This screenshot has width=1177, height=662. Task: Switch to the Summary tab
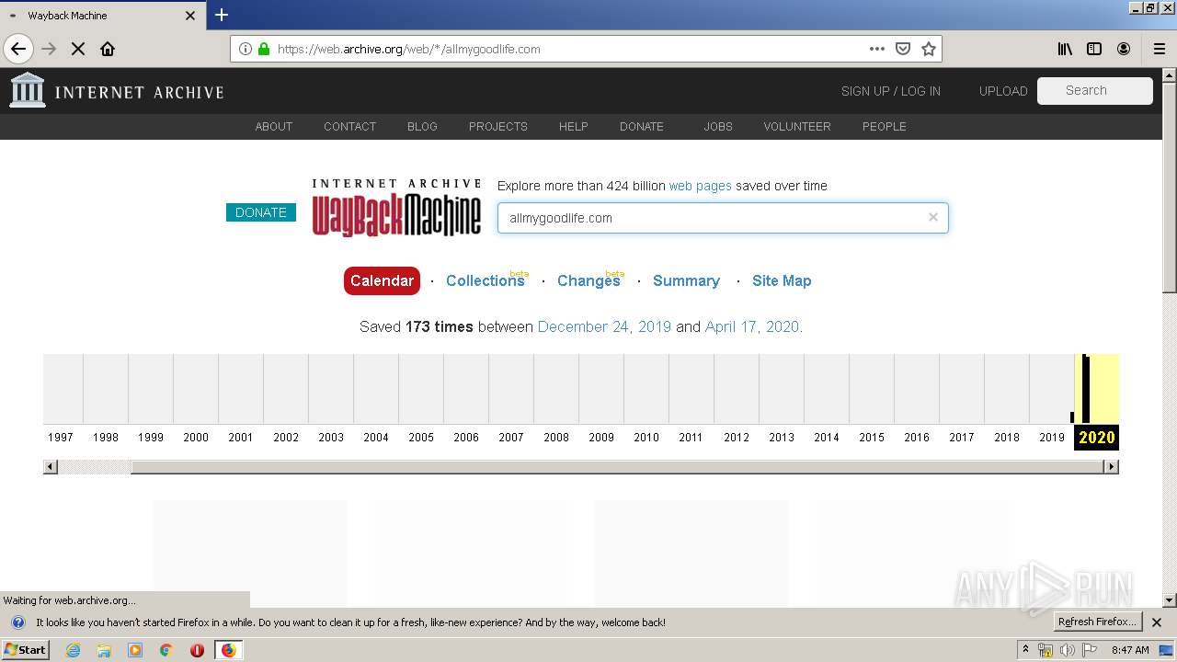[x=686, y=280]
